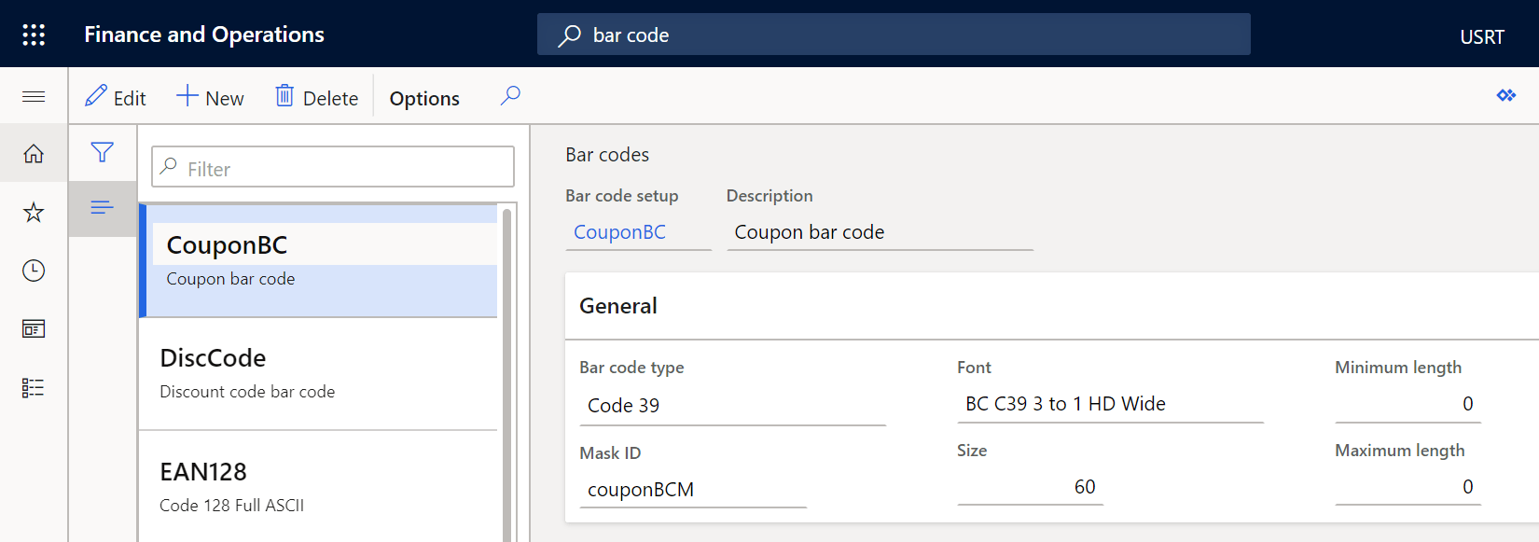
Task: Click the Size field value 60
Action: (1030, 487)
